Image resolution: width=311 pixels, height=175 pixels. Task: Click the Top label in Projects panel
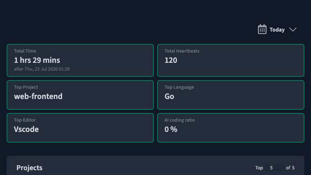coord(259,168)
